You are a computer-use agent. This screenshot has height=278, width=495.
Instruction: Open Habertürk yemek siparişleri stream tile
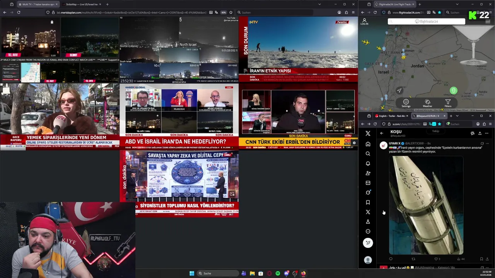coord(60,116)
